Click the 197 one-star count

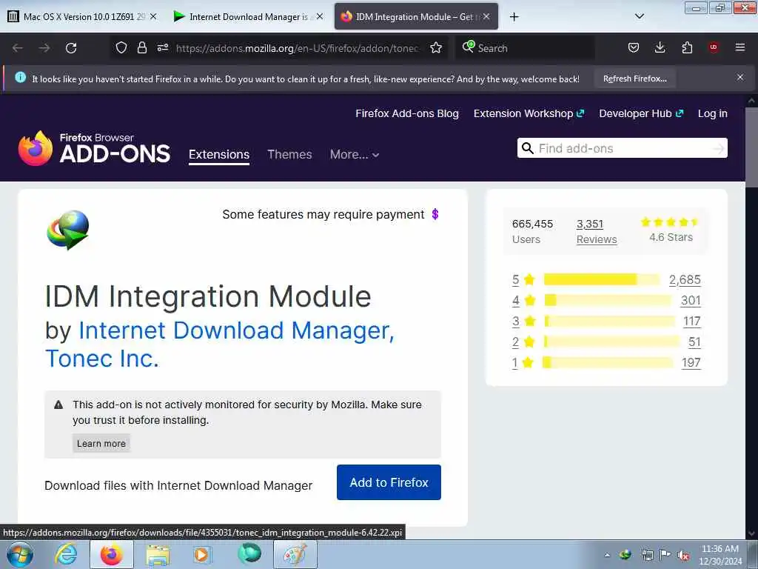(691, 362)
